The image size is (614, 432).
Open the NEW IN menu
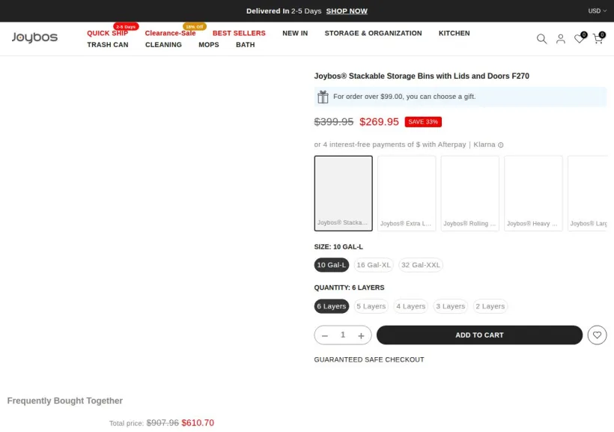(x=295, y=33)
